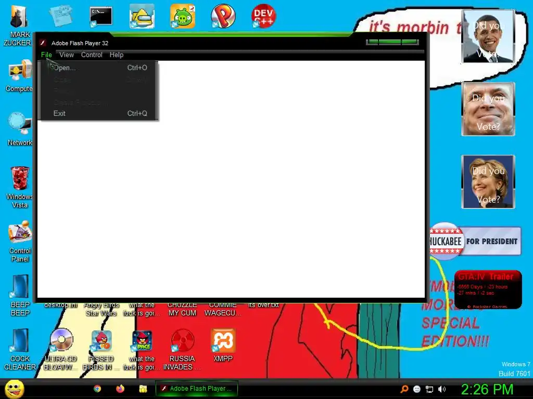Click the Adobe Flash Player 32 title text

80,43
